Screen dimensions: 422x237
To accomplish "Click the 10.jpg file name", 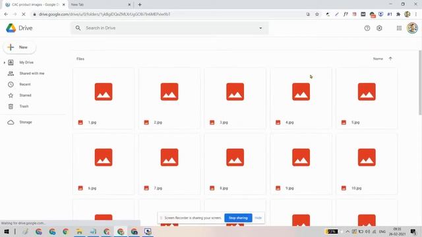I will [356, 188].
